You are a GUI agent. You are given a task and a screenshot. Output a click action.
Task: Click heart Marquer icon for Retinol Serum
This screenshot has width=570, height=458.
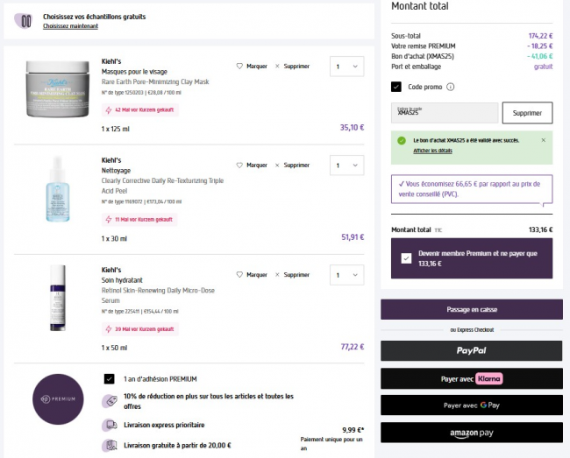click(239, 274)
